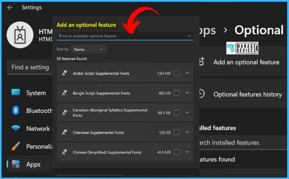Select the System monitor icon
The image size is (289, 179).
pos(16,93)
